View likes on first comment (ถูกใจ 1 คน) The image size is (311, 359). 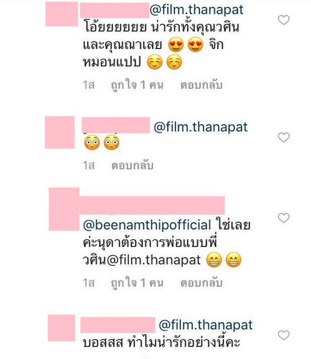click(137, 85)
